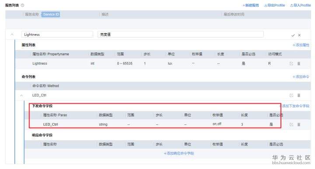
Task: Click 导入Profile link
Action: click(301, 5)
